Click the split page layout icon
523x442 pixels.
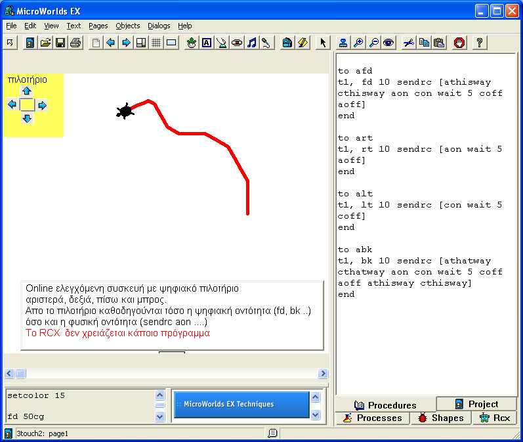coord(141,43)
